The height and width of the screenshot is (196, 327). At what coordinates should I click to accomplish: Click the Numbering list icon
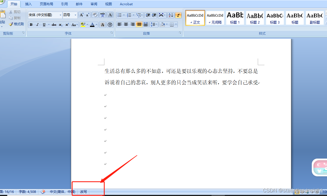point(129,15)
